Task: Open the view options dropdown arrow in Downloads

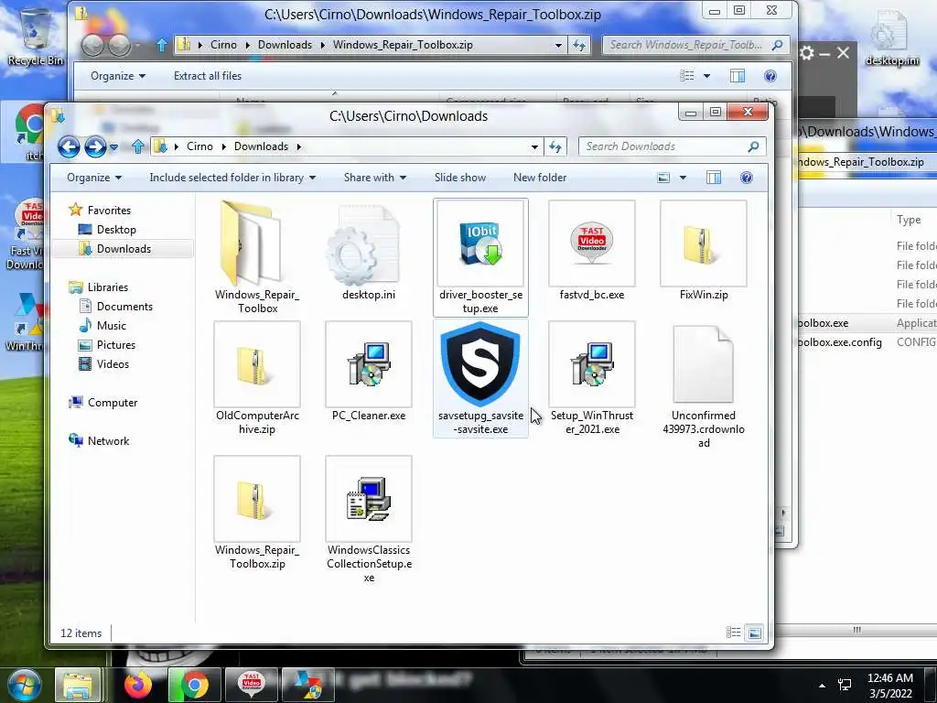Action: (x=683, y=178)
